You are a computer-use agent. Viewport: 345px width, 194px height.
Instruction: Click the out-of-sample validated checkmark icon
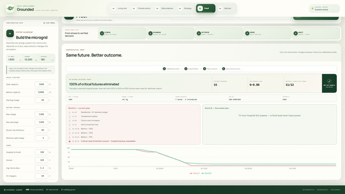point(329,81)
